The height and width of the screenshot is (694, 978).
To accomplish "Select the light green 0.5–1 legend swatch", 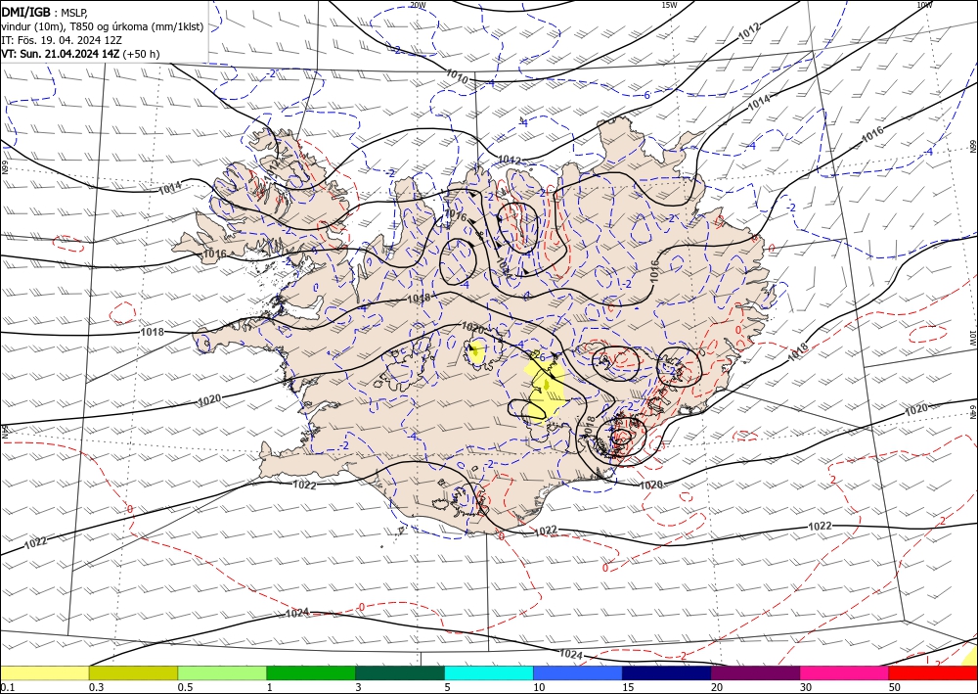I will coord(222,672).
